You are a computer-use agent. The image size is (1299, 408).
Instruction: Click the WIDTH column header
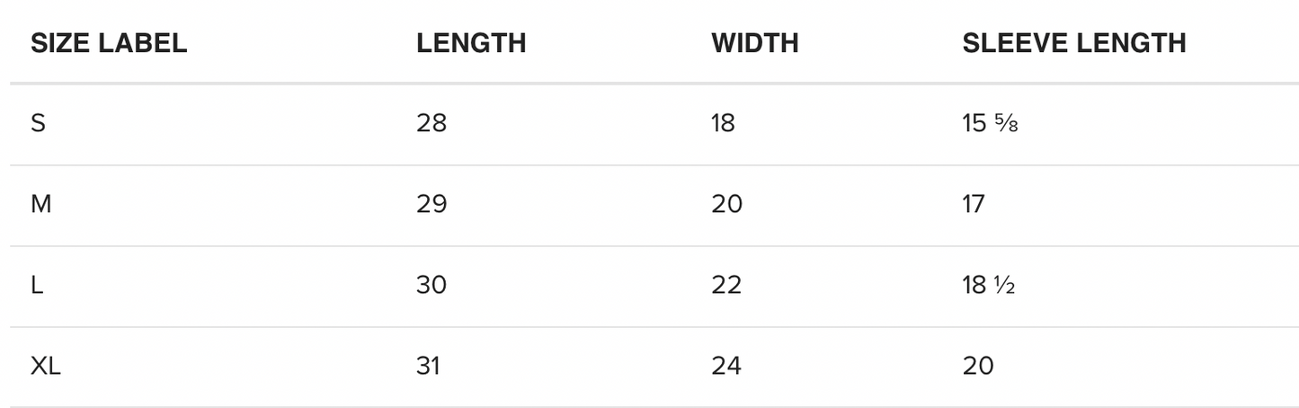click(755, 43)
